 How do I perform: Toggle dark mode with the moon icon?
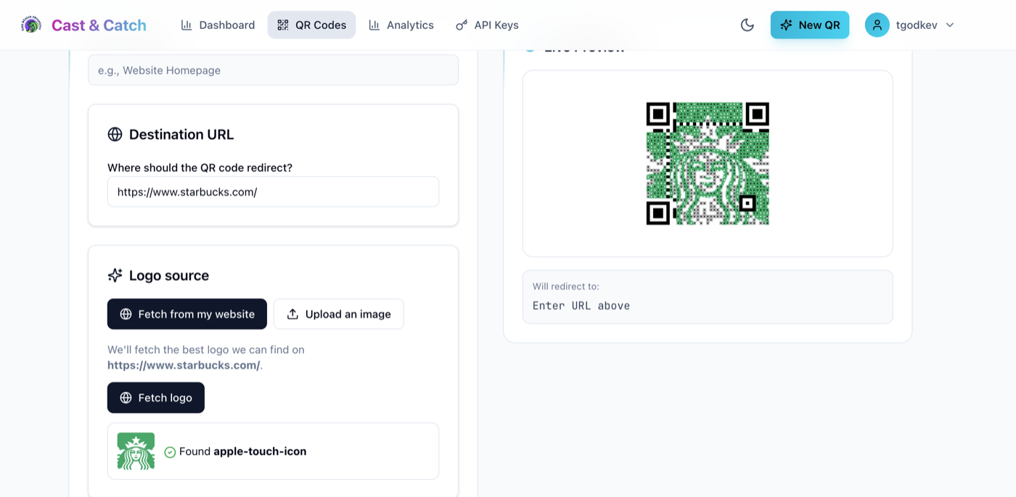(x=747, y=25)
